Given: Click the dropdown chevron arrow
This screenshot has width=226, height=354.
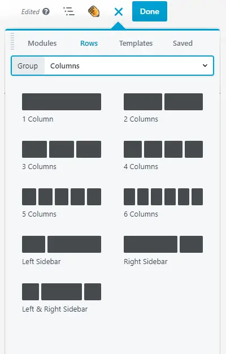Looking at the screenshot, I should click(x=205, y=66).
